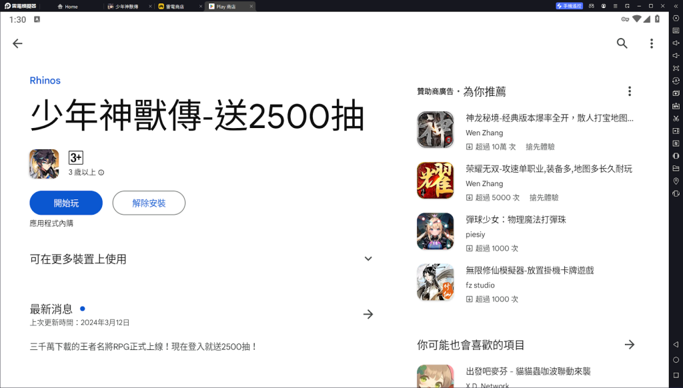The height and width of the screenshot is (388, 683).
Task: Open the gamepad icon in title bar
Action: [x=591, y=6]
